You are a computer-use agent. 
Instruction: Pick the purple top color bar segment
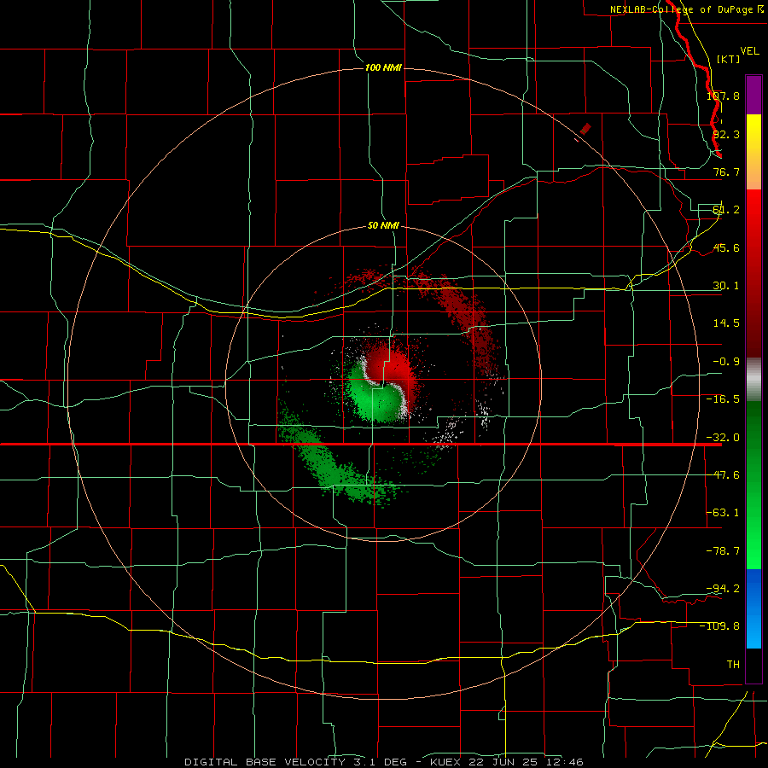(x=753, y=95)
